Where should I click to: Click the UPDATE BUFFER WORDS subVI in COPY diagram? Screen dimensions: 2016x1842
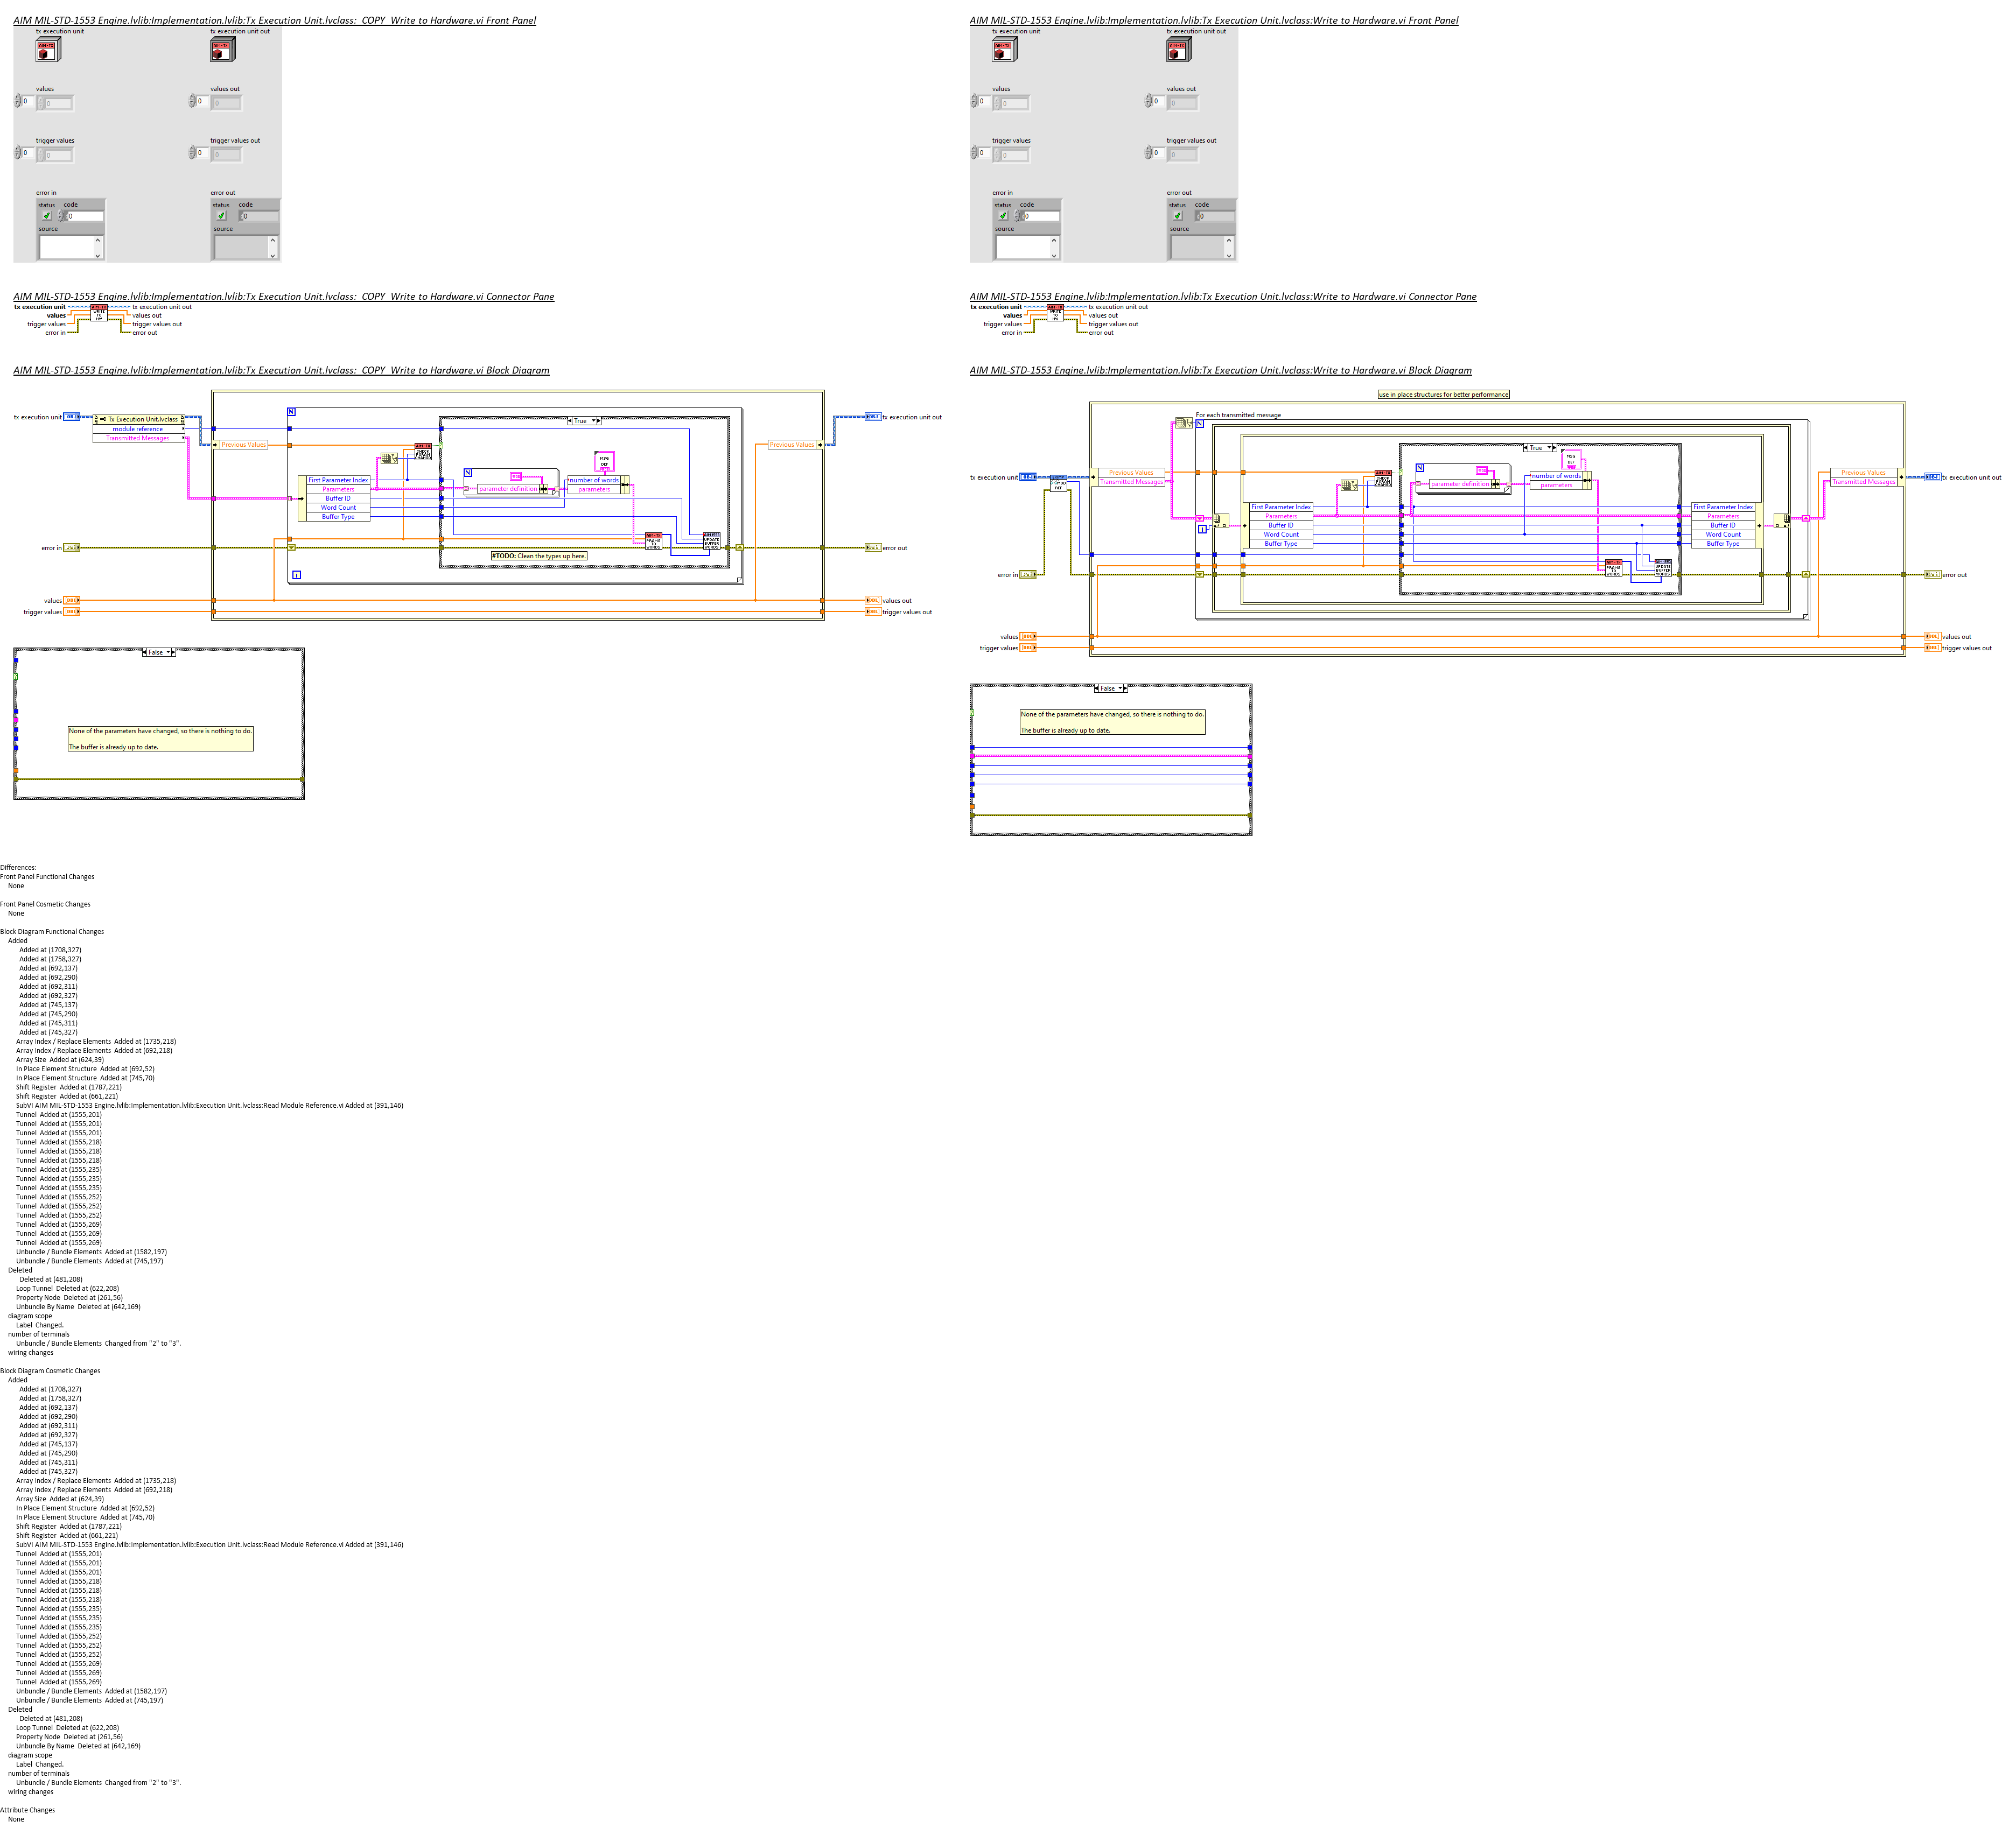coord(711,542)
